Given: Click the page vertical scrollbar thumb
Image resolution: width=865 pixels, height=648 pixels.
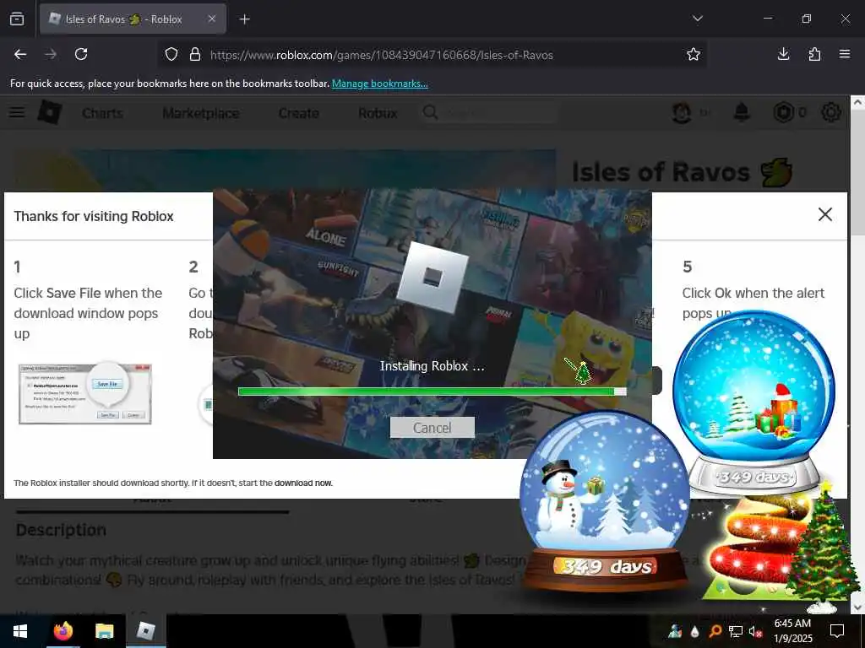Looking at the screenshot, I should pos(857,174).
